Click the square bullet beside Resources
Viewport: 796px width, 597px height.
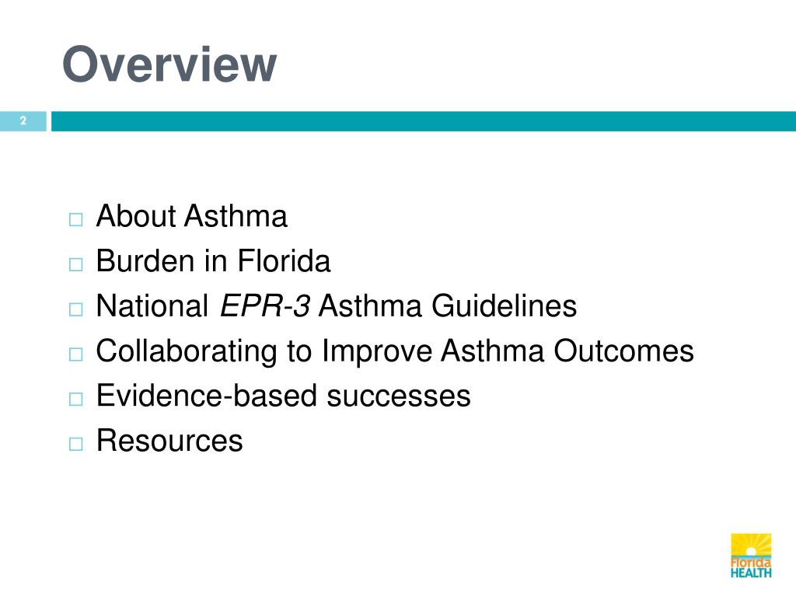point(75,444)
